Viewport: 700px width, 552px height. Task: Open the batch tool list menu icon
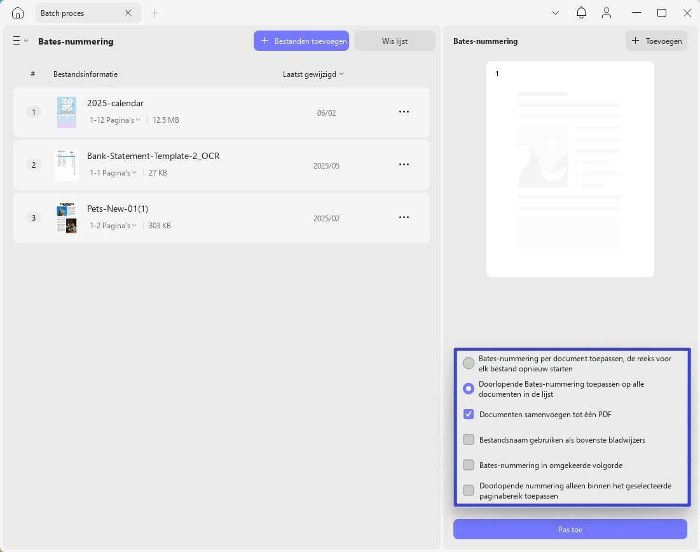point(20,41)
